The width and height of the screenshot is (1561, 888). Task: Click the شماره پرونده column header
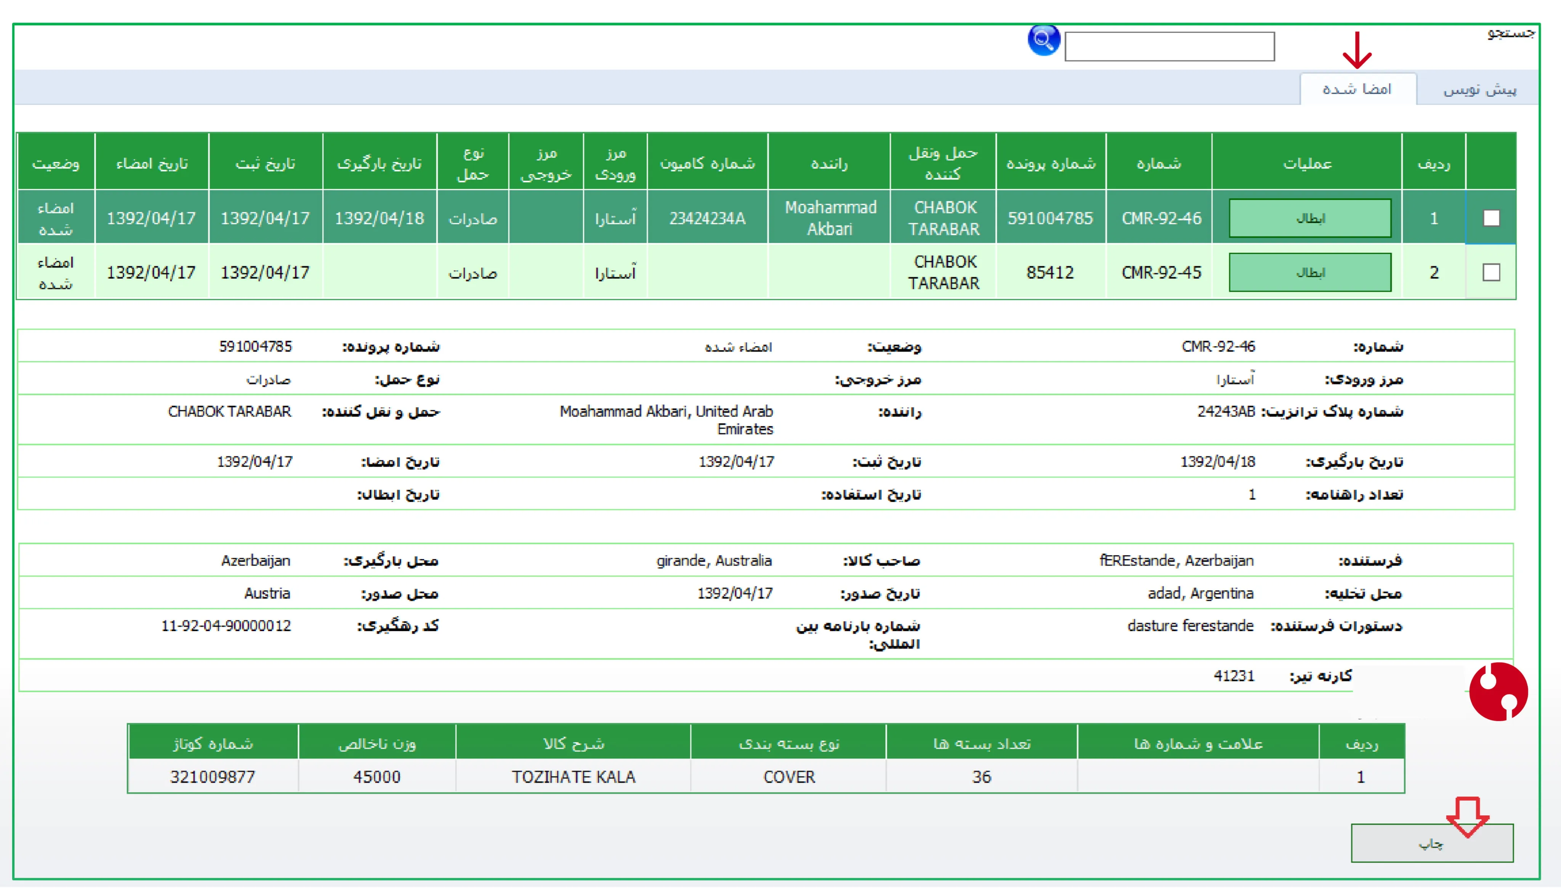tap(1051, 162)
